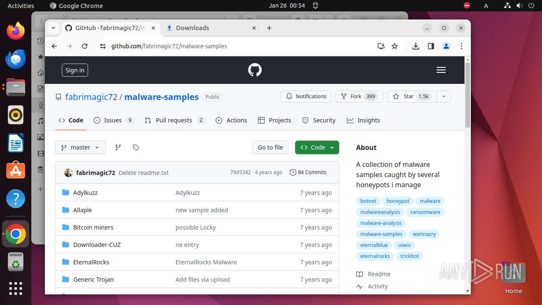Select the Issues tab
542x305 pixels.
113,120
